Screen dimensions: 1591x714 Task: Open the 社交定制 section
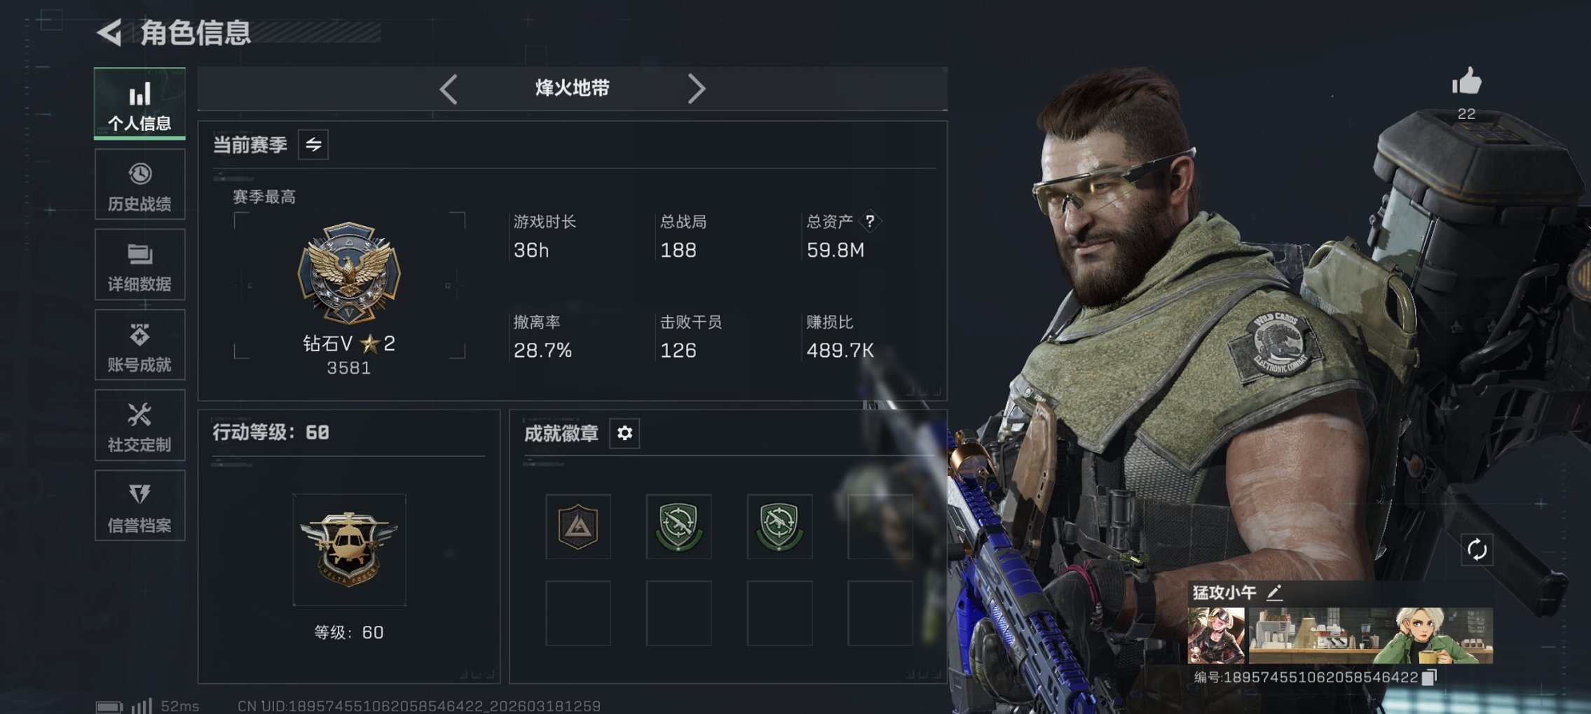[x=140, y=425]
